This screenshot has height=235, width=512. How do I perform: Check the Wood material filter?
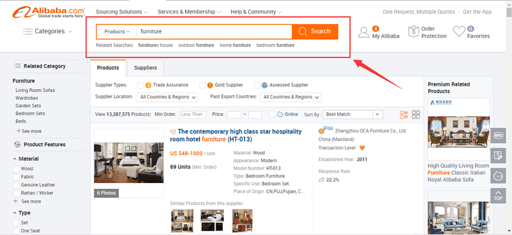click(x=16, y=169)
